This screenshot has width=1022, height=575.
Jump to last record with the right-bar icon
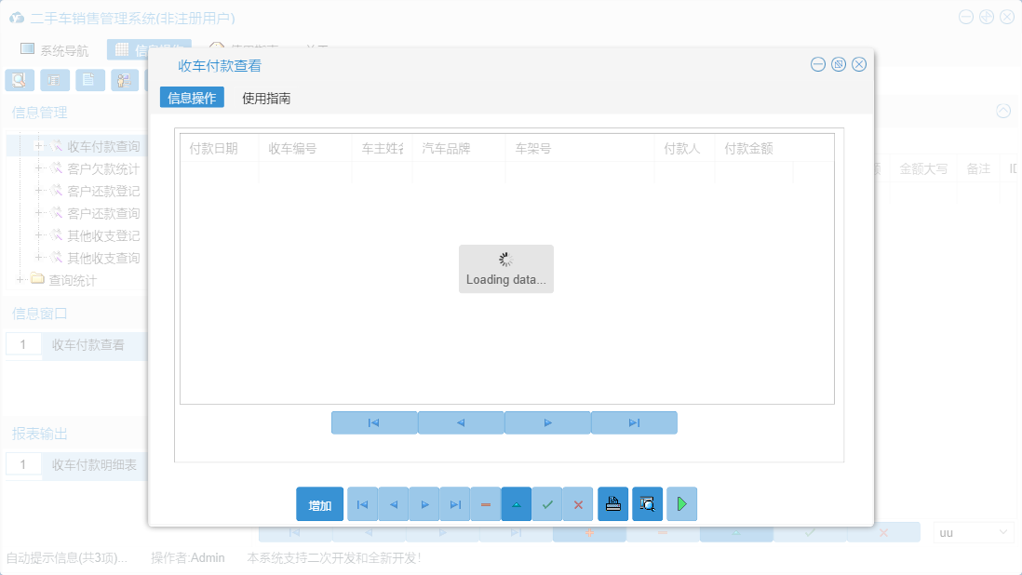(455, 503)
